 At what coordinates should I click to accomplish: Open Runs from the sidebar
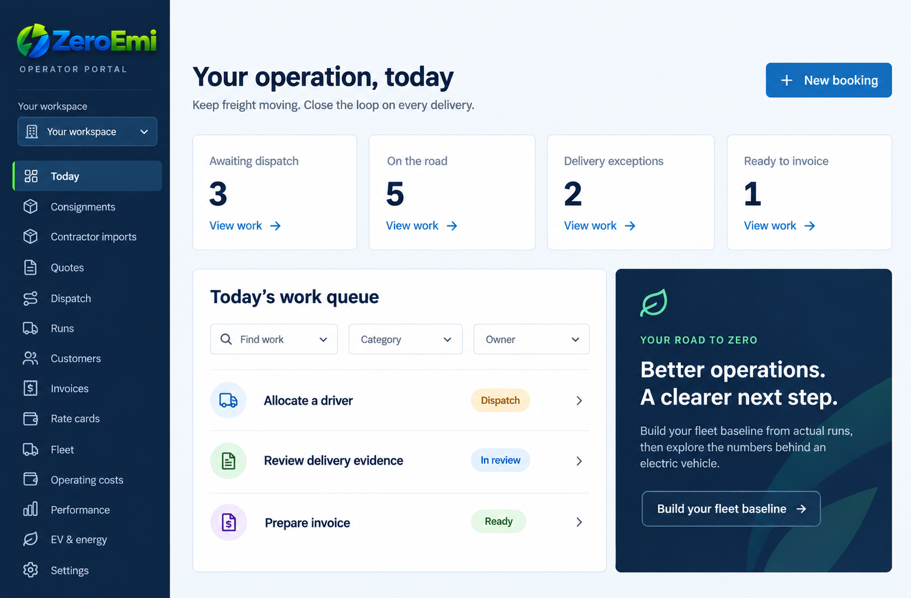point(87,328)
